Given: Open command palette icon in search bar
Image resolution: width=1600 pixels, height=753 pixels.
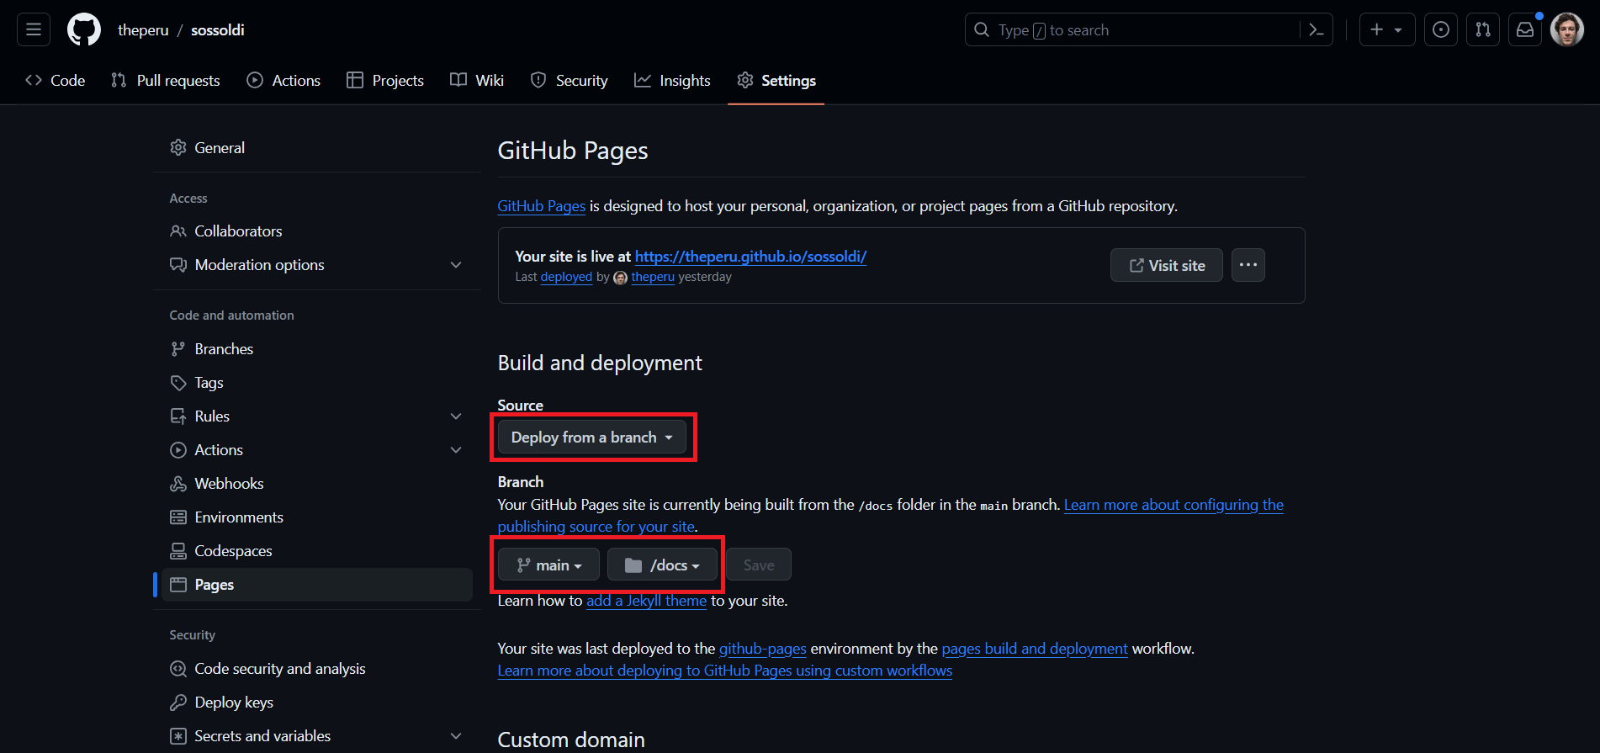Looking at the screenshot, I should tap(1316, 29).
